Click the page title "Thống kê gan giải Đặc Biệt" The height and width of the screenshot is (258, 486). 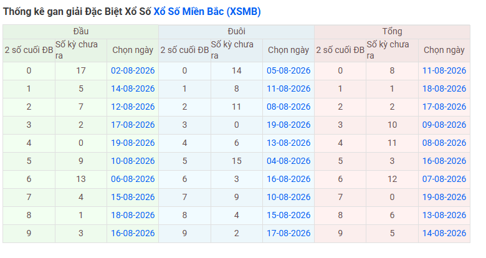tap(62, 12)
